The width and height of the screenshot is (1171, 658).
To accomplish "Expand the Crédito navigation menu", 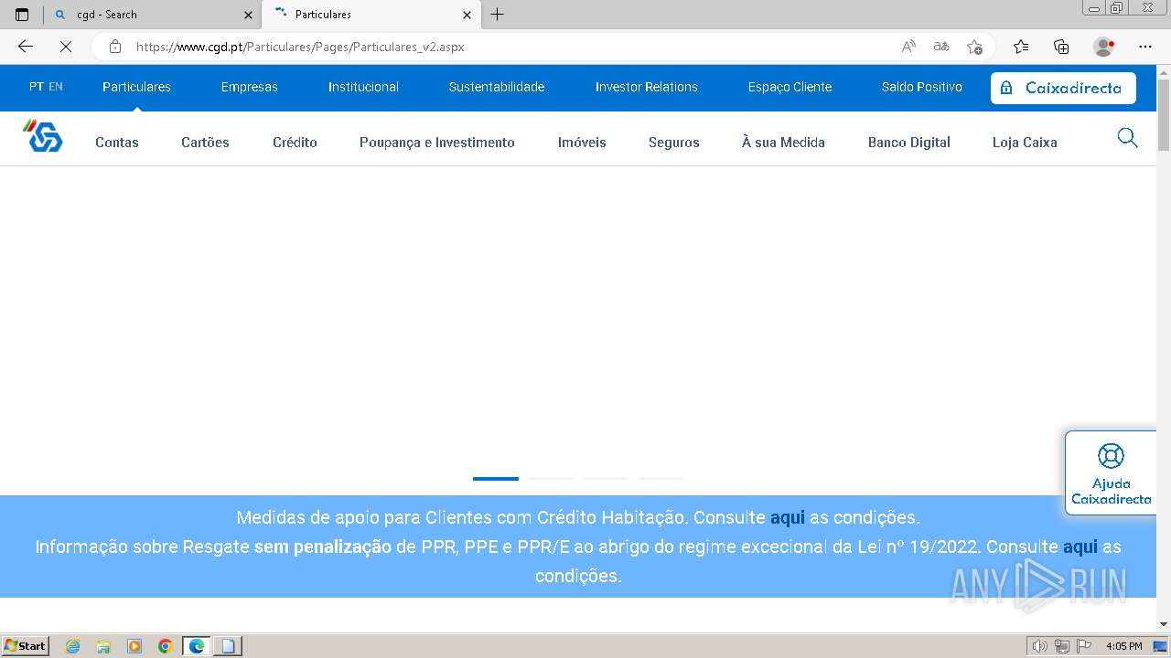I will pos(295,143).
